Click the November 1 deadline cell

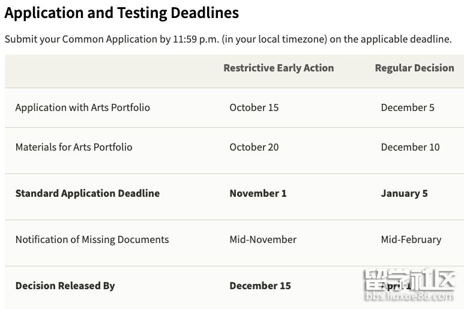pyautogui.click(x=258, y=193)
